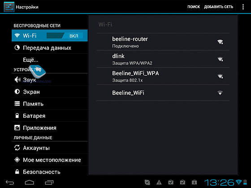Open the three-dot overflow menu

point(243,7)
